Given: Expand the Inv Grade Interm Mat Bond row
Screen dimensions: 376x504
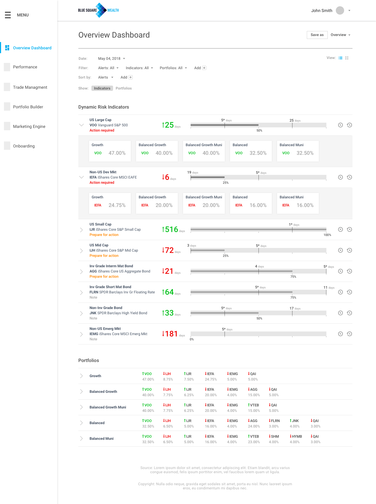Looking at the screenshot, I should pyautogui.click(x=81, y=271).
